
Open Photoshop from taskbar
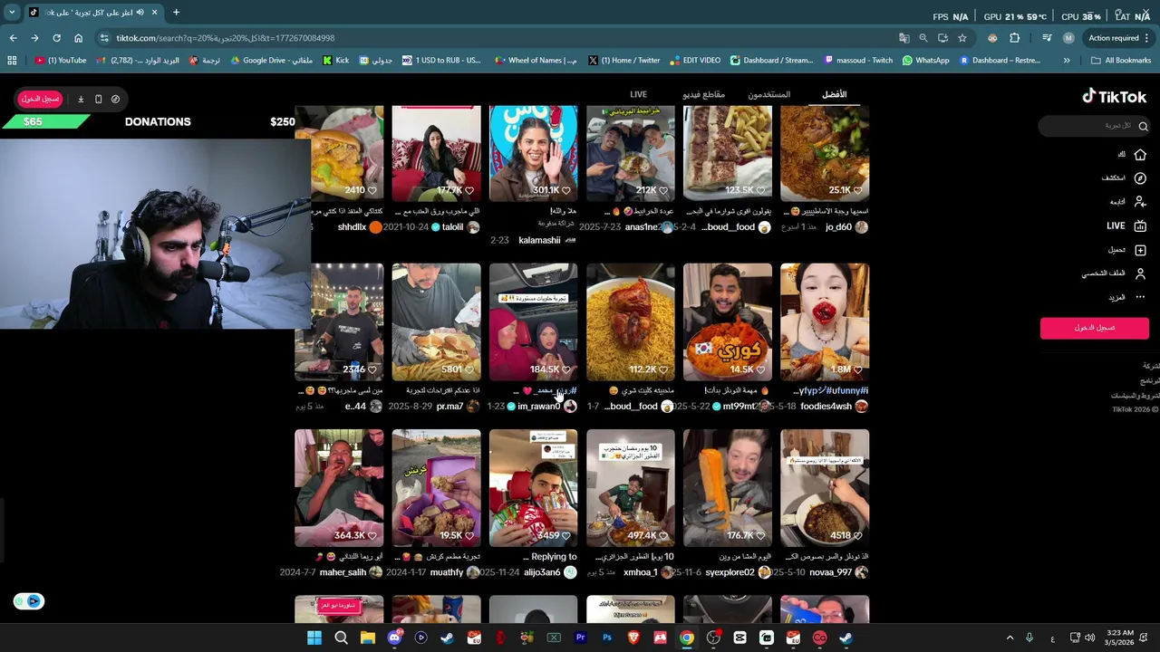point(607,638)
